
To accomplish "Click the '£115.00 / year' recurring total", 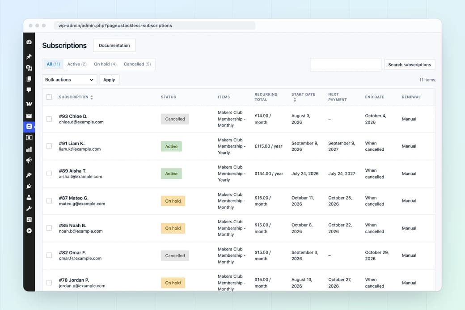I will tap(268, 146).
